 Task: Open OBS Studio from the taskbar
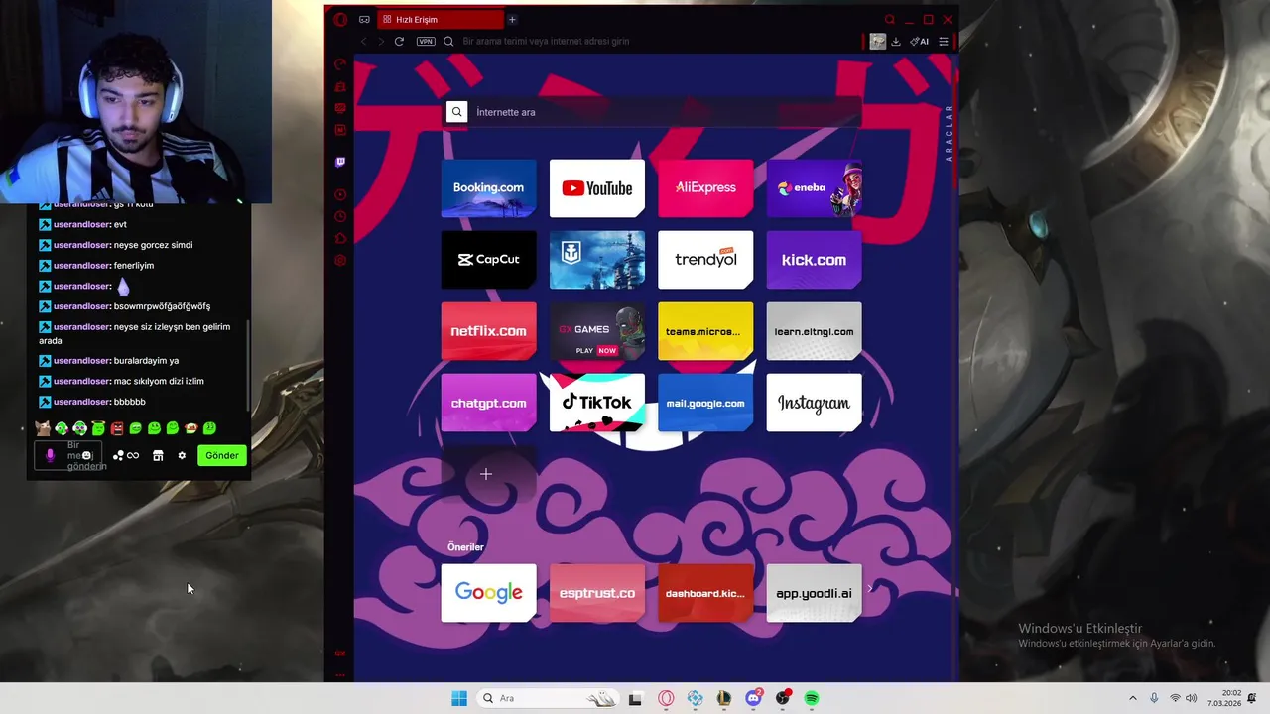coord(783,698)
